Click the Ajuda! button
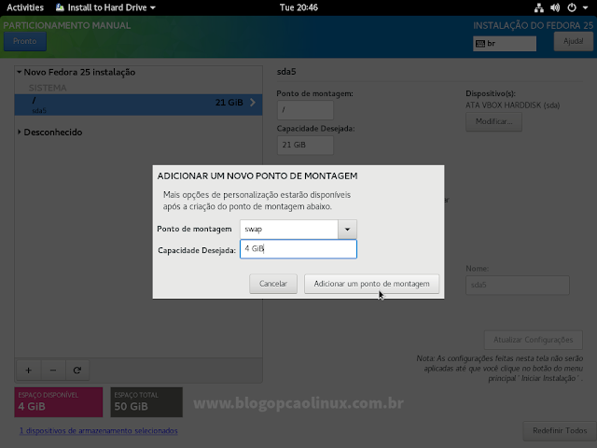Viewport: 597px width, 448px height. point(573,41)
